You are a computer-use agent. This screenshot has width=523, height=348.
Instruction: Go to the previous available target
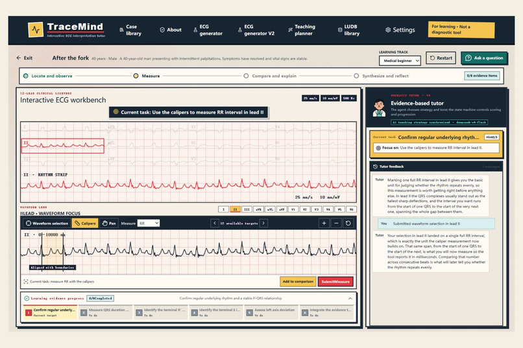tap(215, 224)
